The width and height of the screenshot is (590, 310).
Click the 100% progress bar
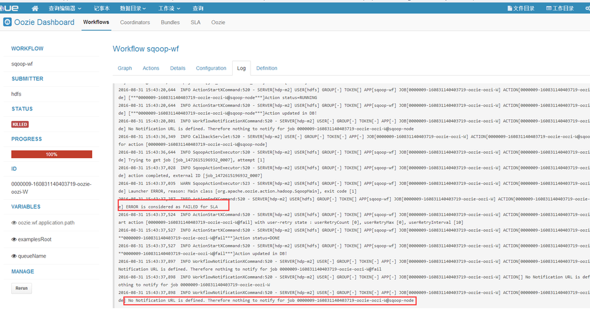click(x=51, y=154)
